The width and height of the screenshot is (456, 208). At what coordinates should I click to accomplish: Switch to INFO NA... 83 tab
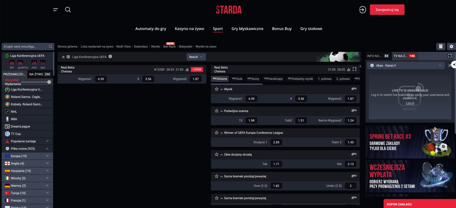(378, 56)
